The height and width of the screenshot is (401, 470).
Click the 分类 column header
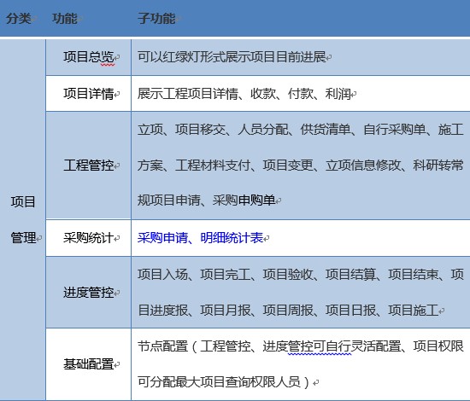19,19
